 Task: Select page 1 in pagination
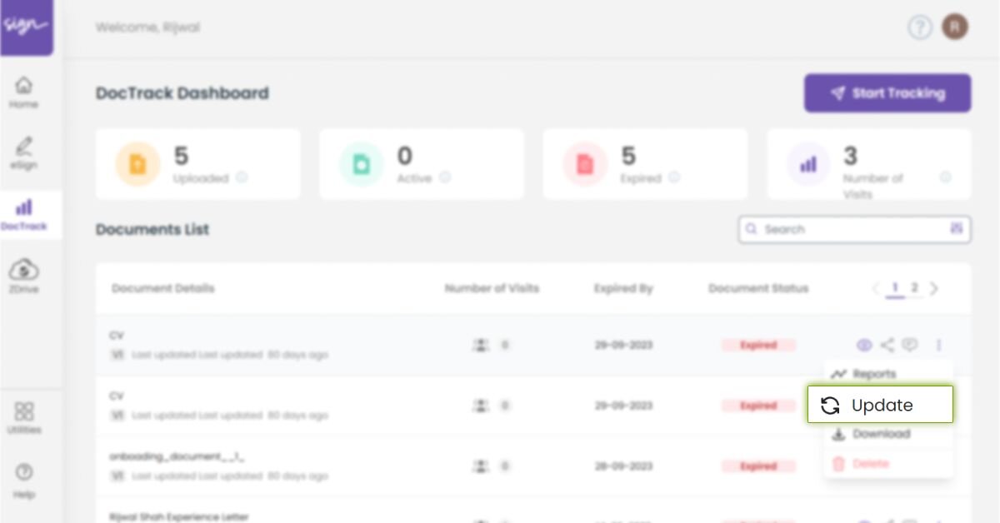[x=895, y=288]
